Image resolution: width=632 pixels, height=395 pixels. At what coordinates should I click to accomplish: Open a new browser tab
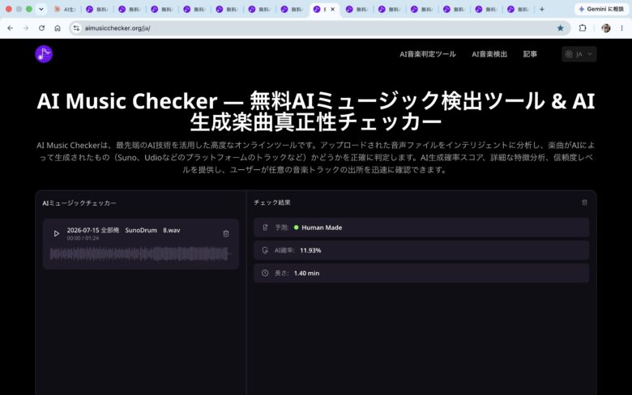[x=542, y=9]
